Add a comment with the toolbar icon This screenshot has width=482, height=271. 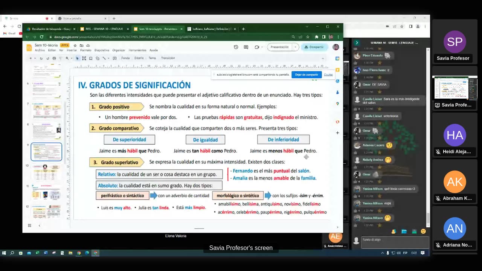click(114, 58)
